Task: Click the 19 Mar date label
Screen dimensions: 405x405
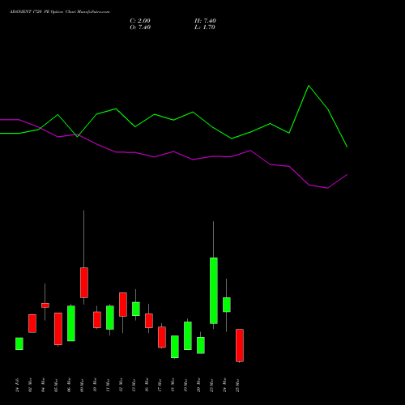Action: point(185,385)
